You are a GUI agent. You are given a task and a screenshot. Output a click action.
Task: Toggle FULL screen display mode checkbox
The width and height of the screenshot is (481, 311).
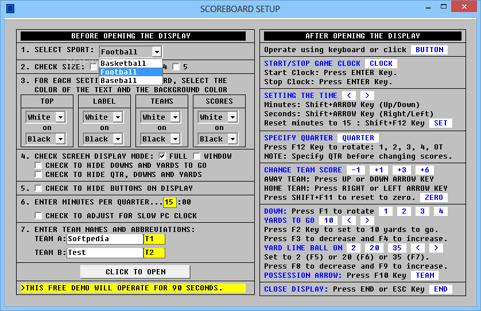point(162,156)
